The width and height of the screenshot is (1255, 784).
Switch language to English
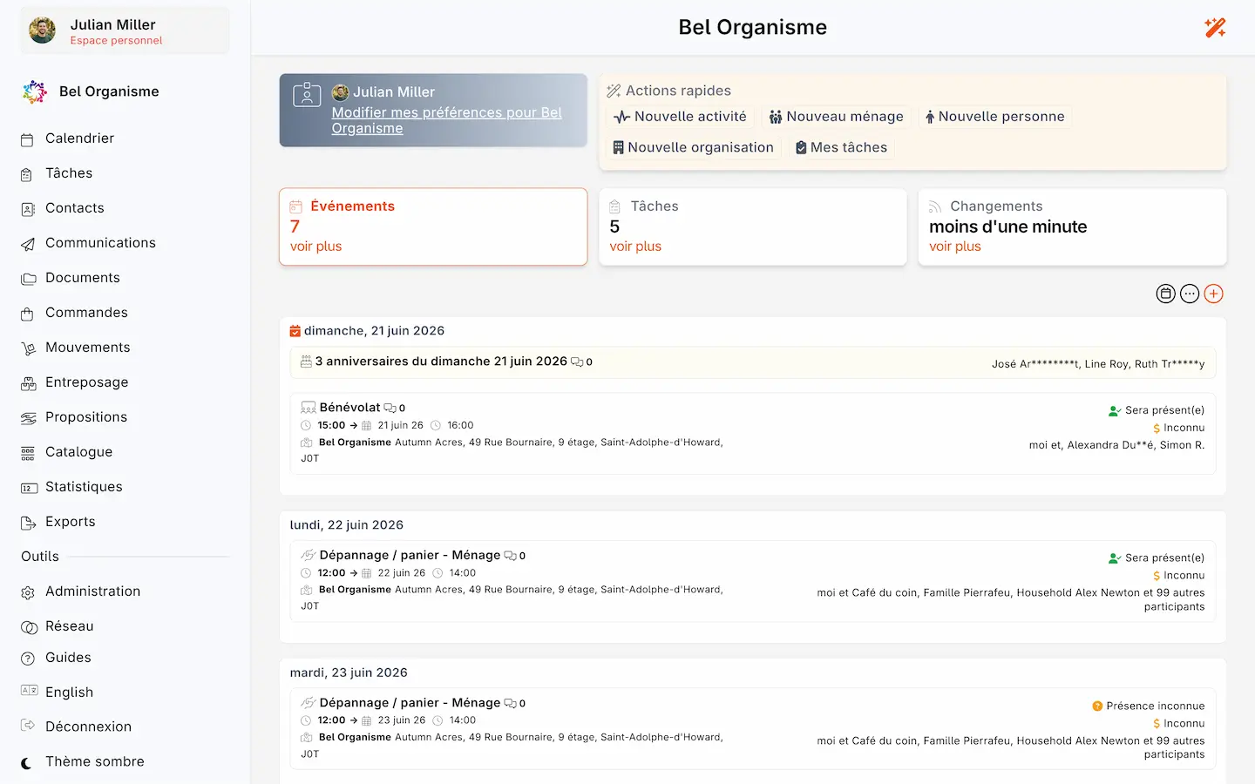(x=69, y=693)
